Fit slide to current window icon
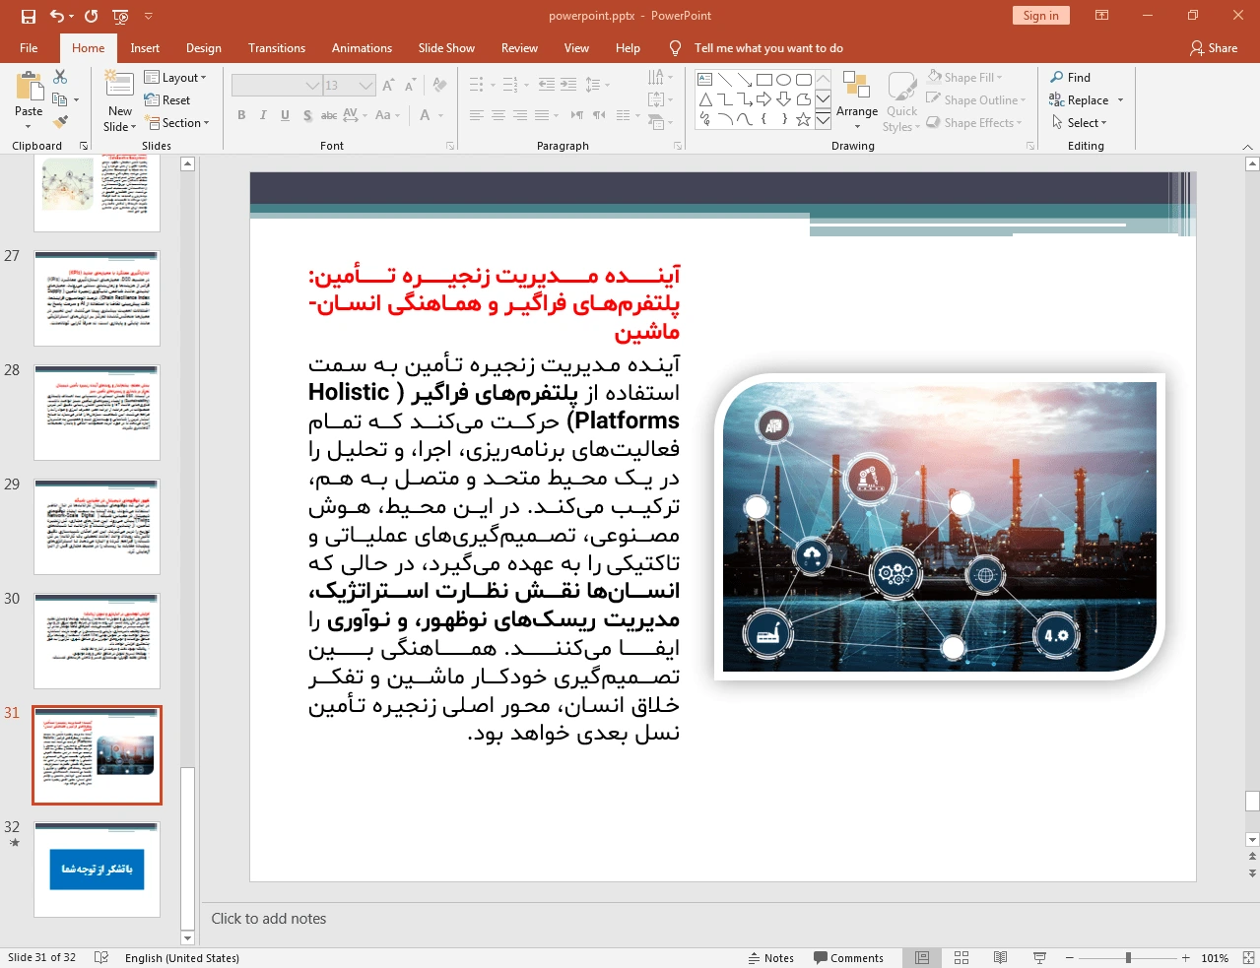1260x968 pixels. click(x=1247, y=957)
